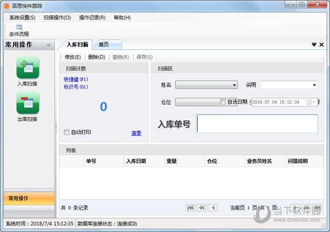Viewport: 330px width, 232px height.
Task: Go to previous page of records
Action: [213, 208]
